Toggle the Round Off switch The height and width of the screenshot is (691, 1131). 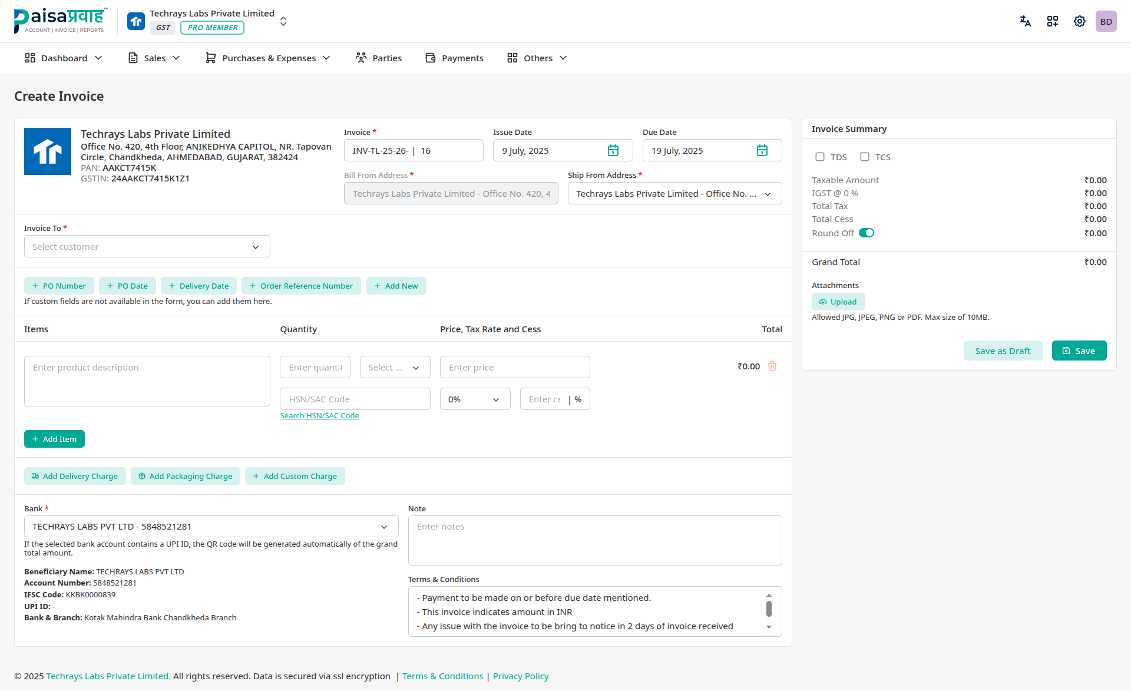tap(867, 233)
